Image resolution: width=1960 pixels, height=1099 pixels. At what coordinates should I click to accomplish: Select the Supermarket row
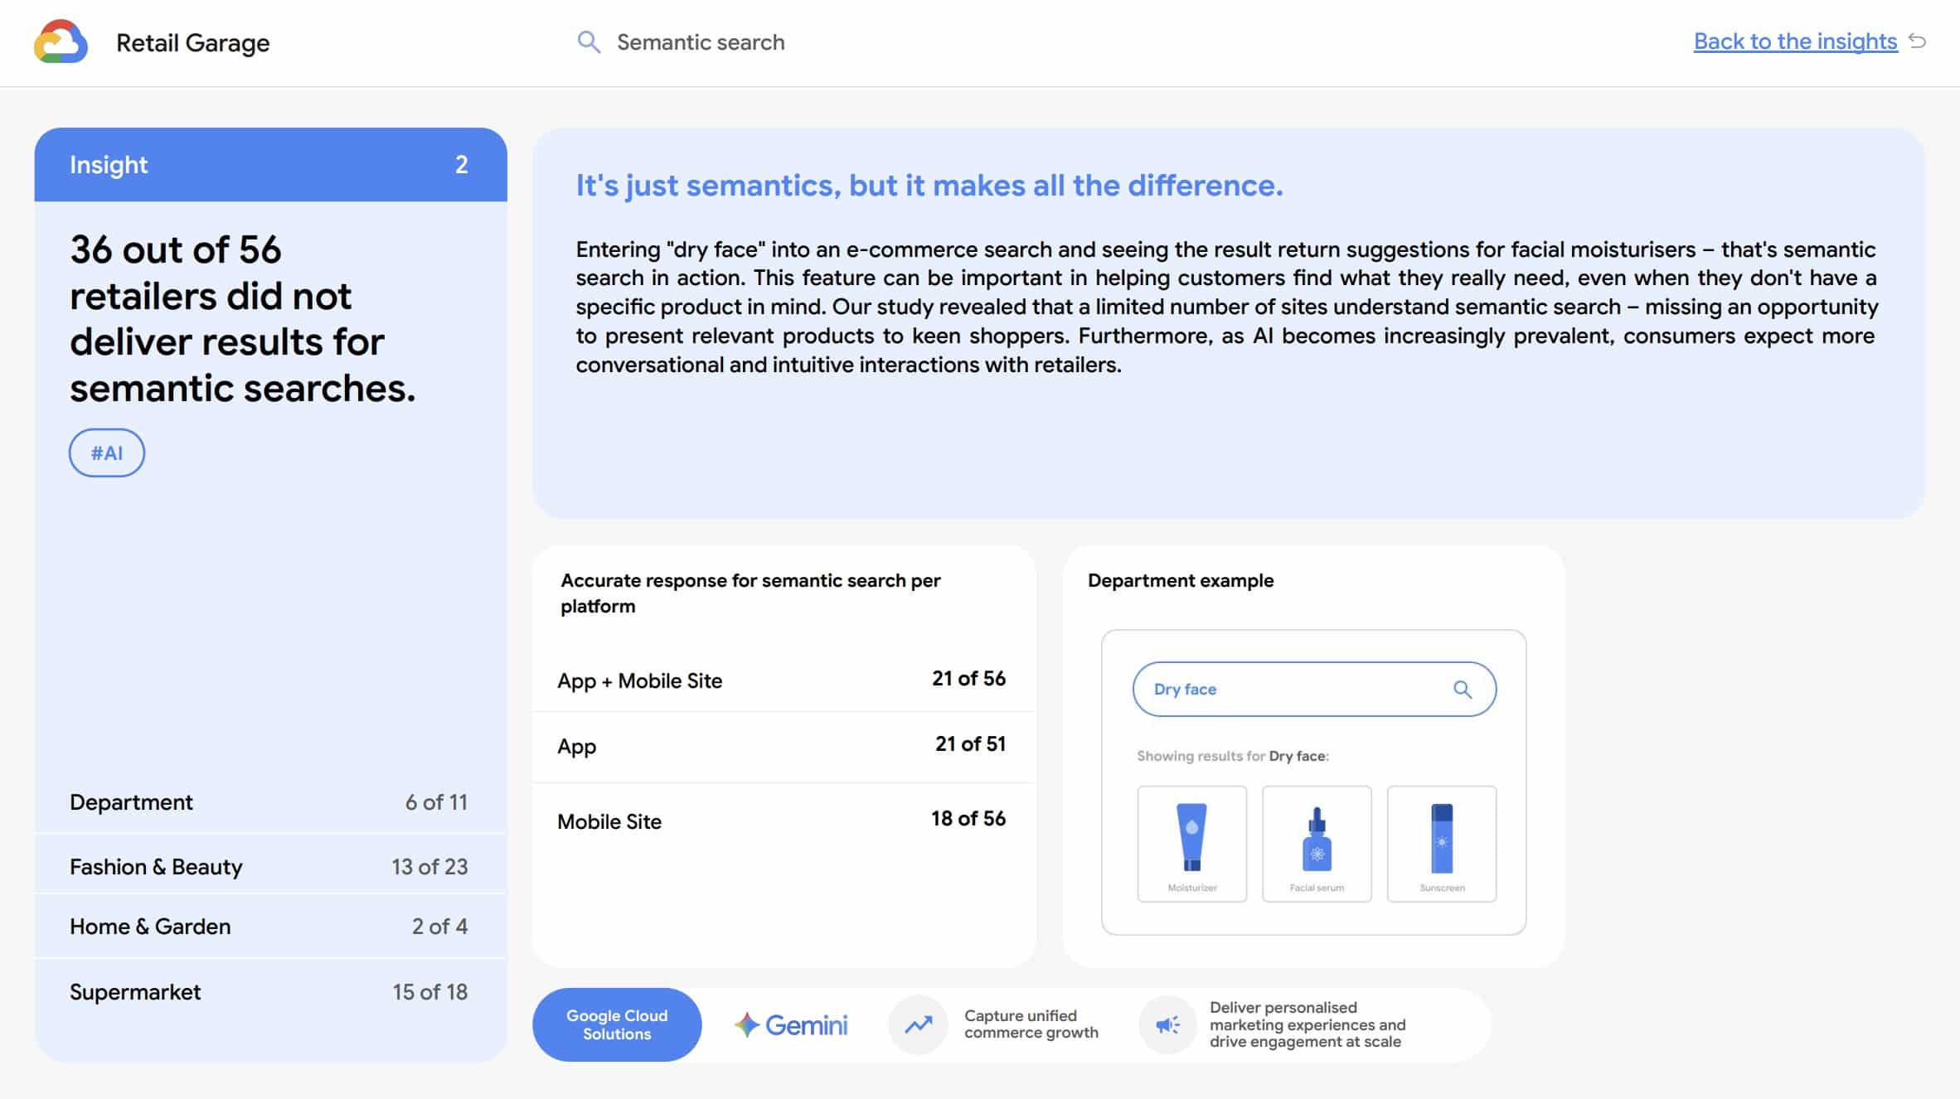pos(269,991)
